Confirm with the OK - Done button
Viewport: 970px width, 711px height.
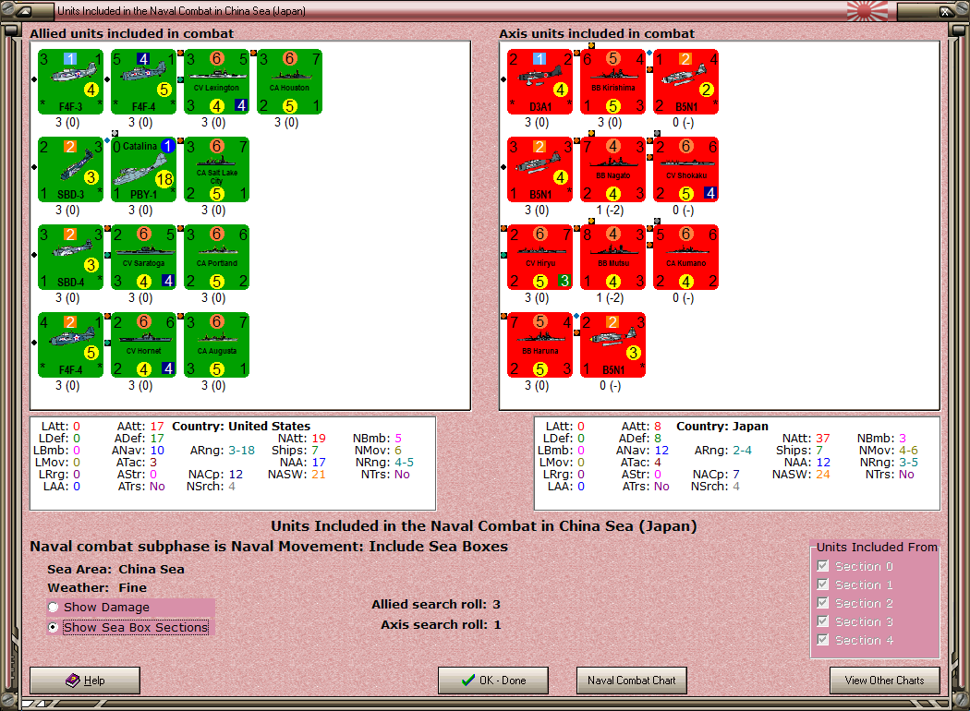click(x=493, y=681)
